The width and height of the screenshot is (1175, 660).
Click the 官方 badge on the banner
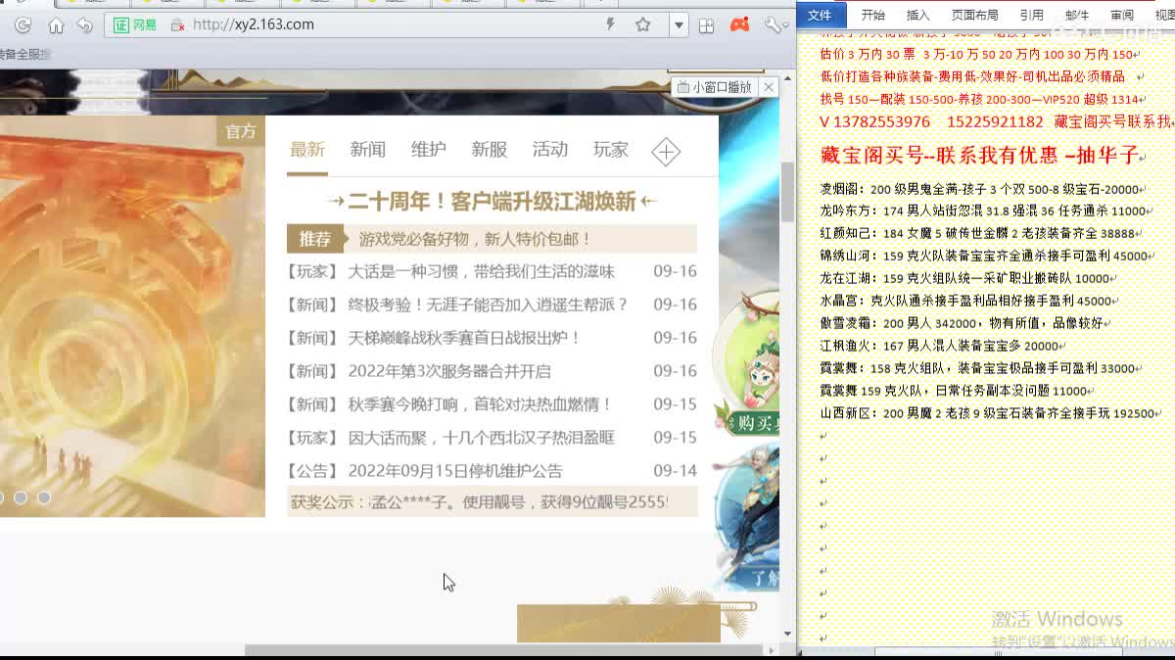240,131
